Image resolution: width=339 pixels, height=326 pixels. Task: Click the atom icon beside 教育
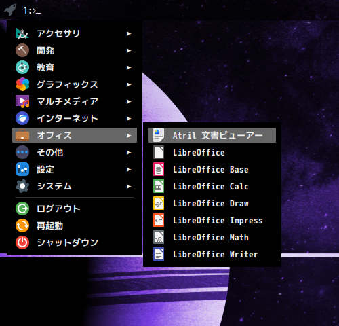coord(22,67)
